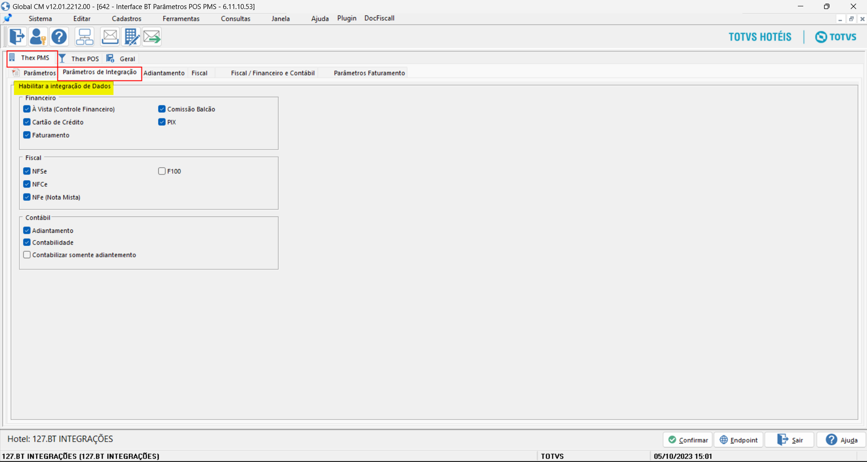Open the Ferramentas menu
The height and width of the screenshot is (462, 867).
(x=181, y=19)
